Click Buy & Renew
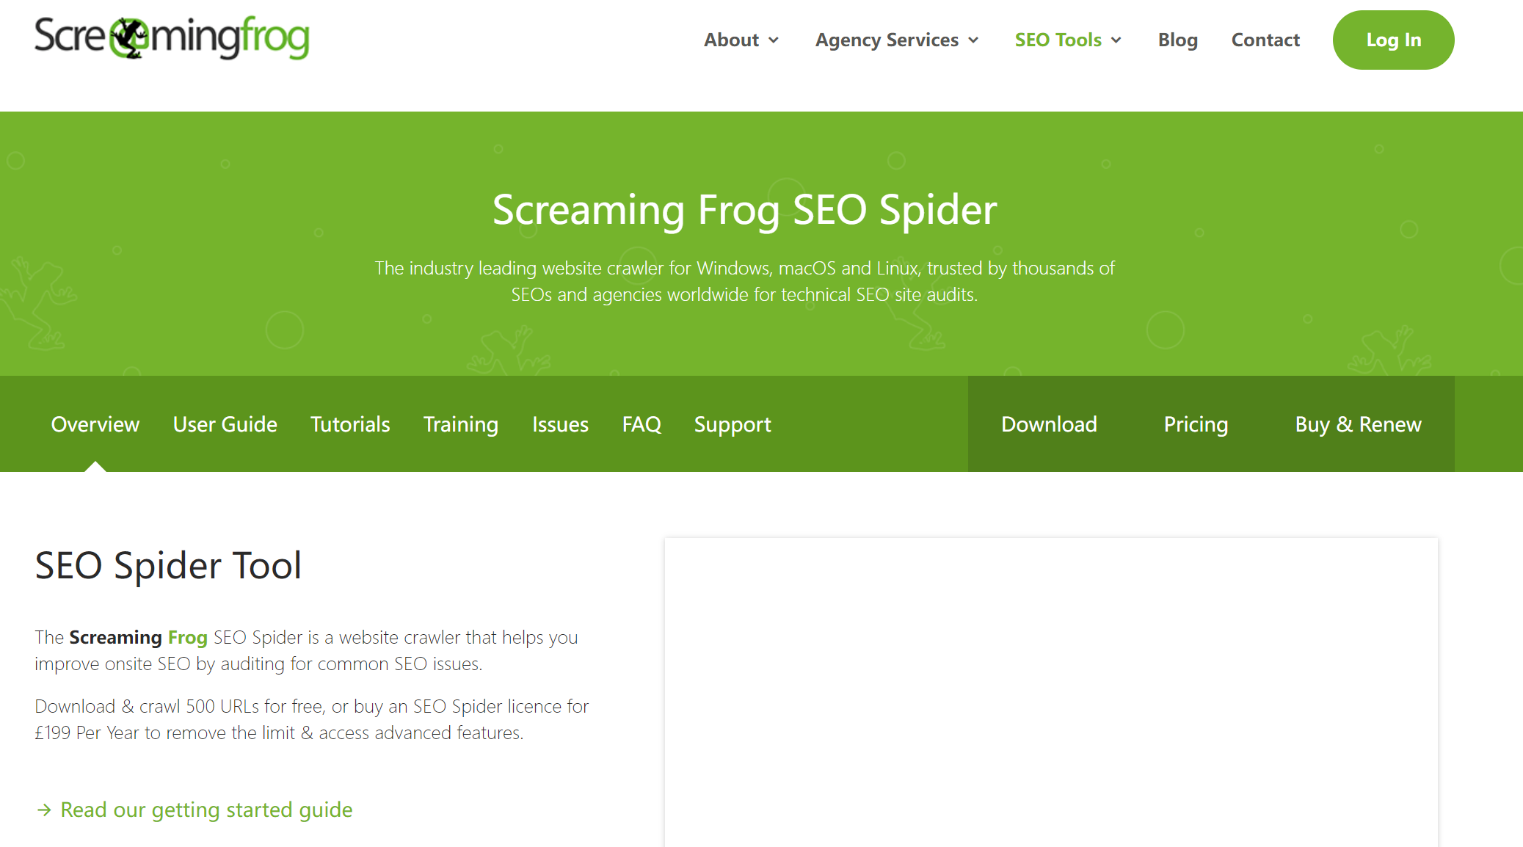 [x=1357, y=424]
